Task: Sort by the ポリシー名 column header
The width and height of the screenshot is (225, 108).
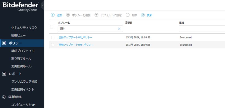Action: pyautogui.click(x=64, y=23)
